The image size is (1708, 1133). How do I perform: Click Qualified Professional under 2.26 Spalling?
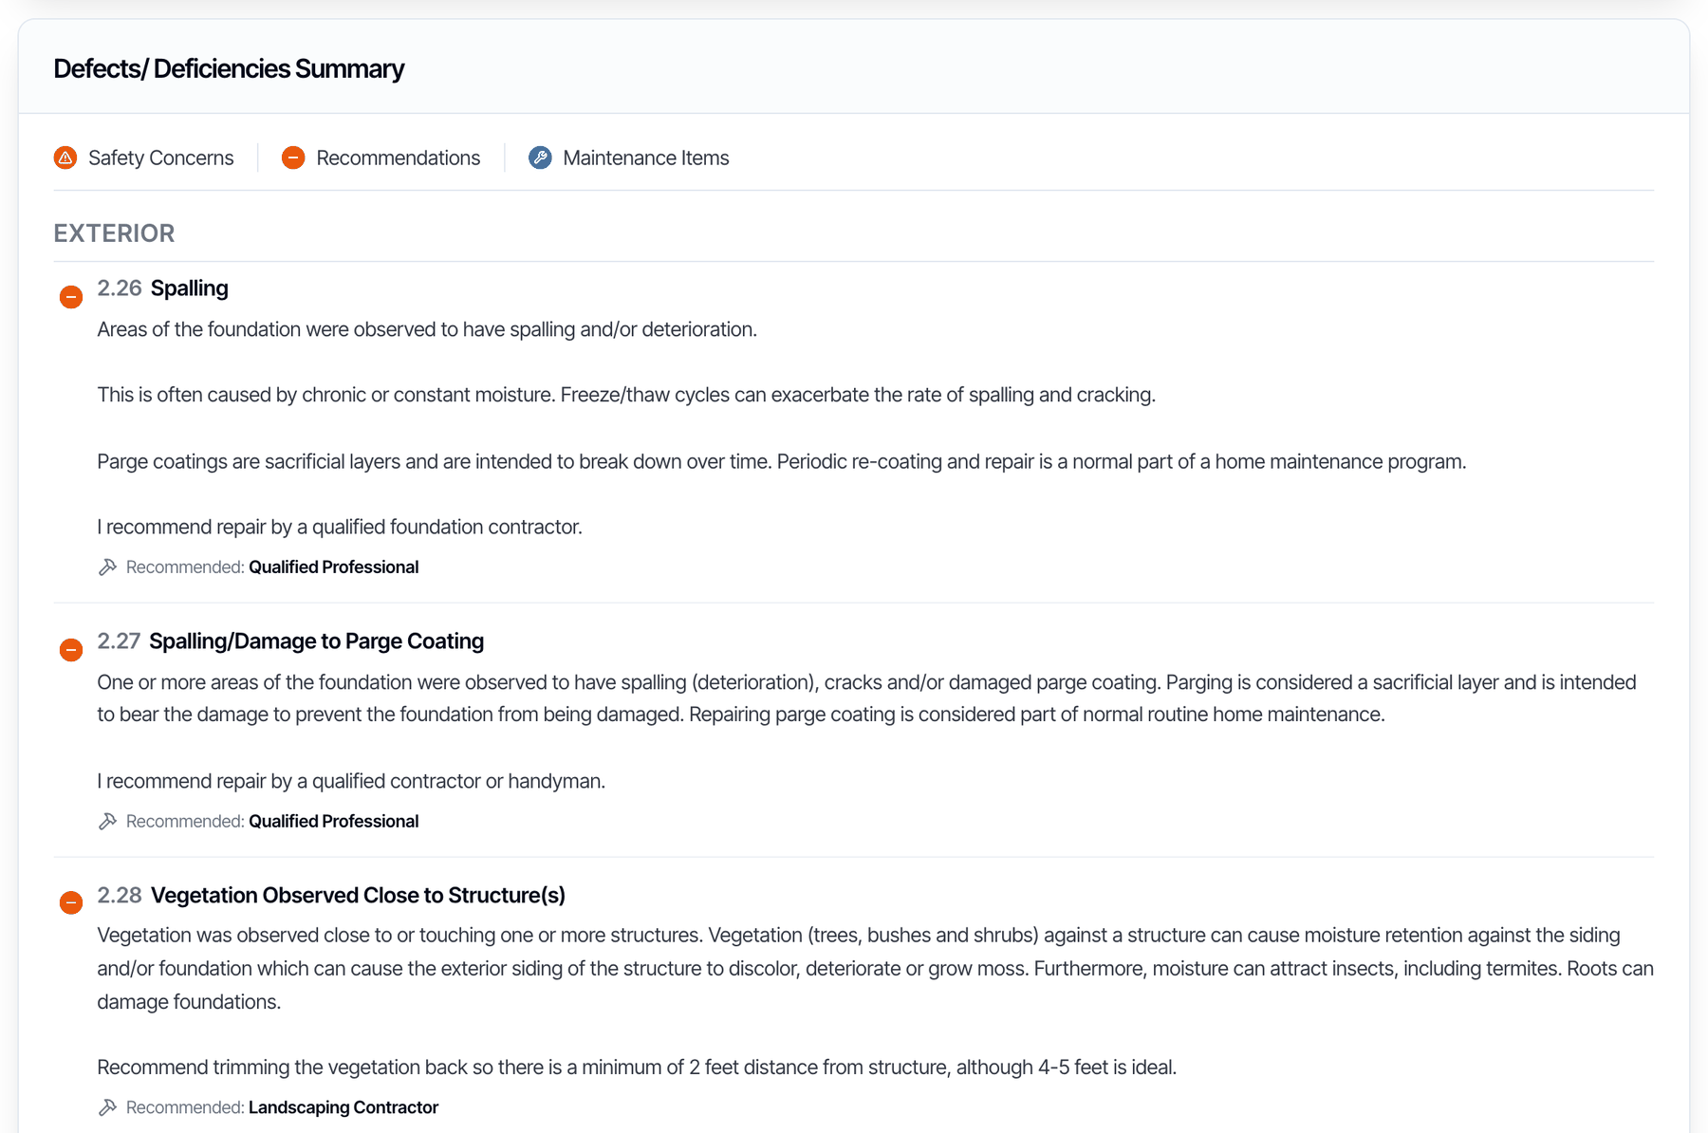[x=333, y=567]
